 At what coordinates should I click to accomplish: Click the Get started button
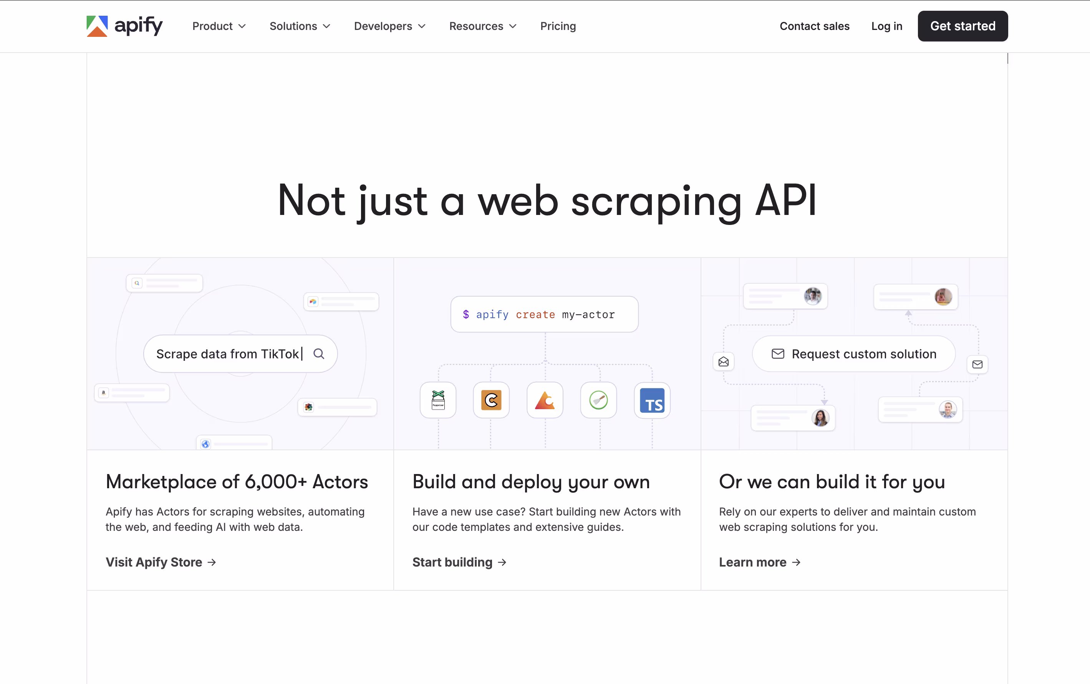[962, 26]
